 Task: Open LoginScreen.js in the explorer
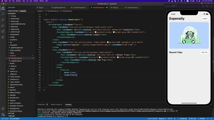point(16,61)
